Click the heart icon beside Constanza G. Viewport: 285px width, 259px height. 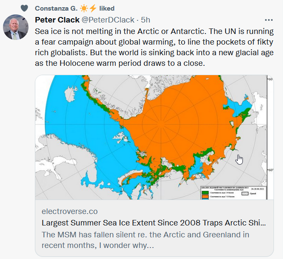click(x=24, y=8)
